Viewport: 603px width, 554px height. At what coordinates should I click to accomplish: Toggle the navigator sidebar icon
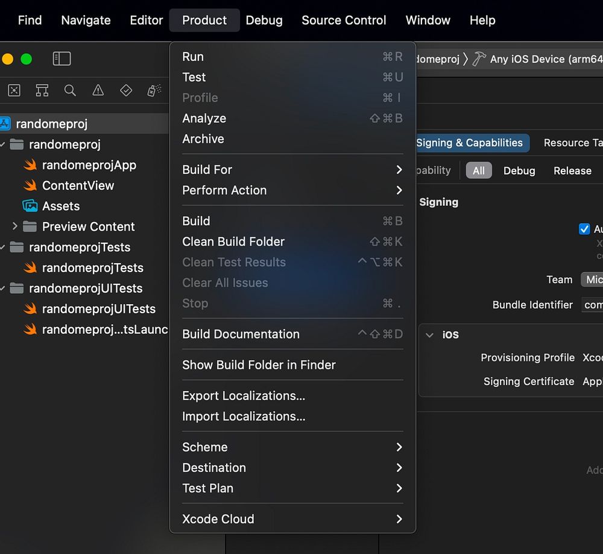(62, 59)
